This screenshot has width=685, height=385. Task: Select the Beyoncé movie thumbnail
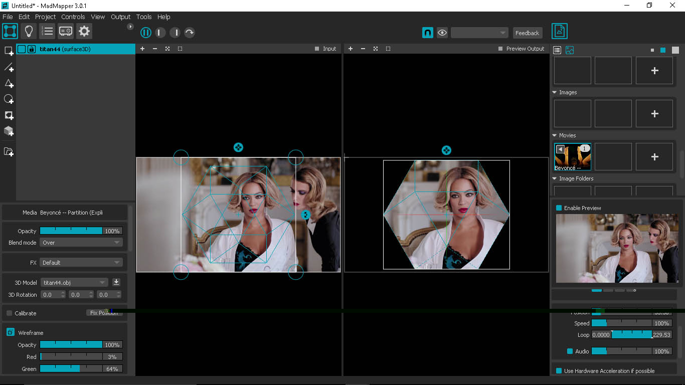pyautogui.click(x=573, y=157)
